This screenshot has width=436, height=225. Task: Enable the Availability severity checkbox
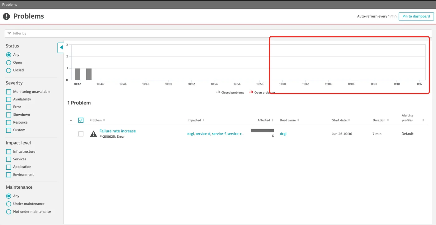point(9,99)
